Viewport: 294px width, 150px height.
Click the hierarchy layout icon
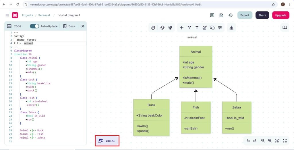[231, 27]
